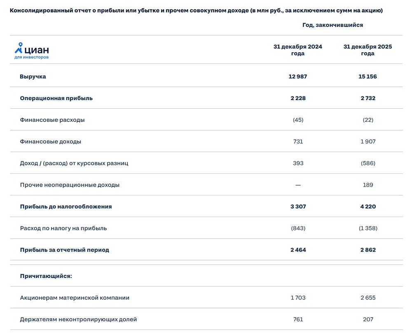
Task: Click the 'Финансовые расходы' row label
Action: (x=52, y=120)
